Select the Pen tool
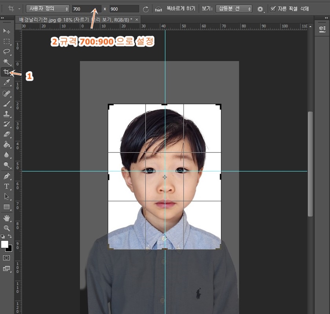 7,176
